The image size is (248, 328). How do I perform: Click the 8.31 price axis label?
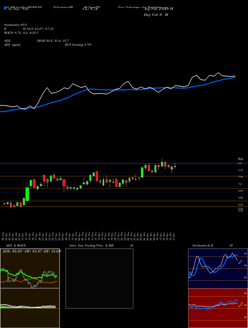click(240, 170)
